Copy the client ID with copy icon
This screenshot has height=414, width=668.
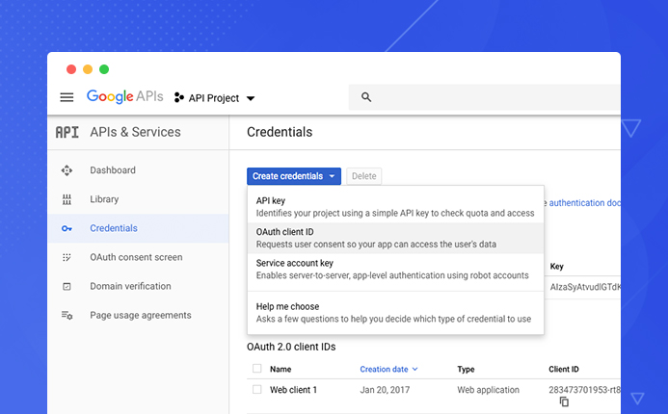564,401
